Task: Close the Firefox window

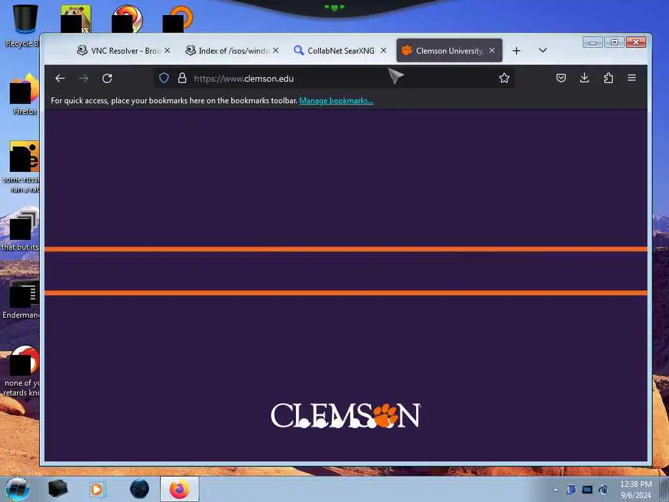Action: point(636,42)
